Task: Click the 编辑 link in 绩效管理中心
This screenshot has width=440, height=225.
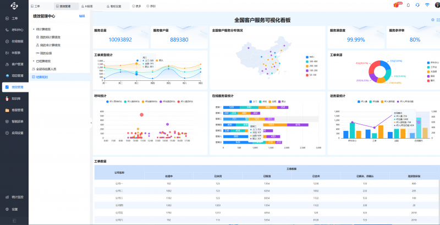Action: pos(82,17)
